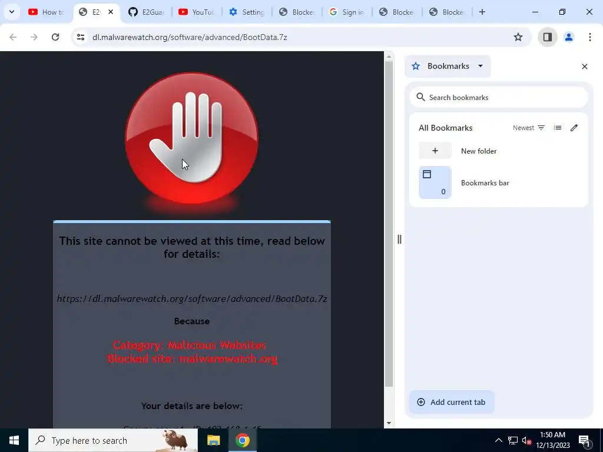Show hidden system tray icons
Viewport: 603px width, 452px height.
(x=498, y=440)
